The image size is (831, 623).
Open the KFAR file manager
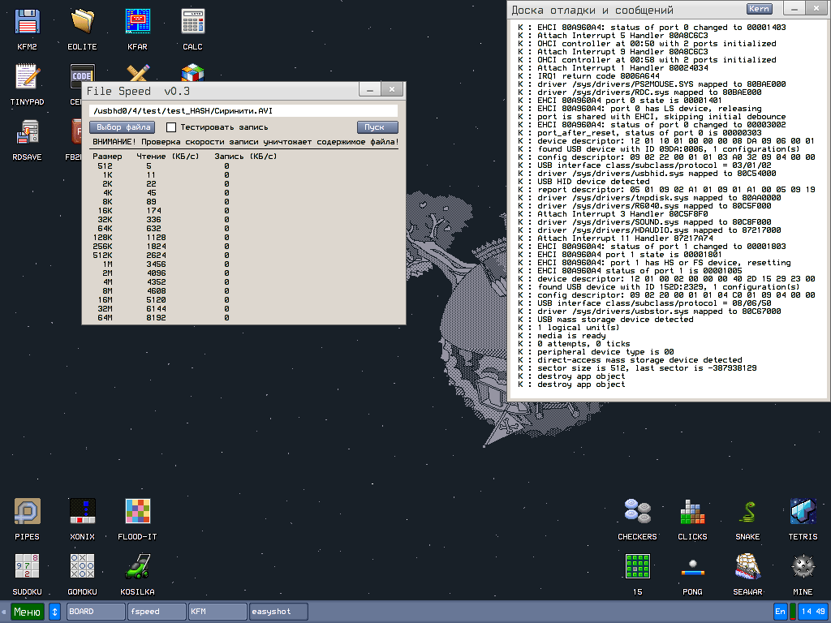(137, 20)
